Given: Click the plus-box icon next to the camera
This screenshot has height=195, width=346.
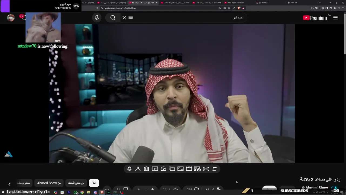Looking at the screenshot, I should pos(155,169).
